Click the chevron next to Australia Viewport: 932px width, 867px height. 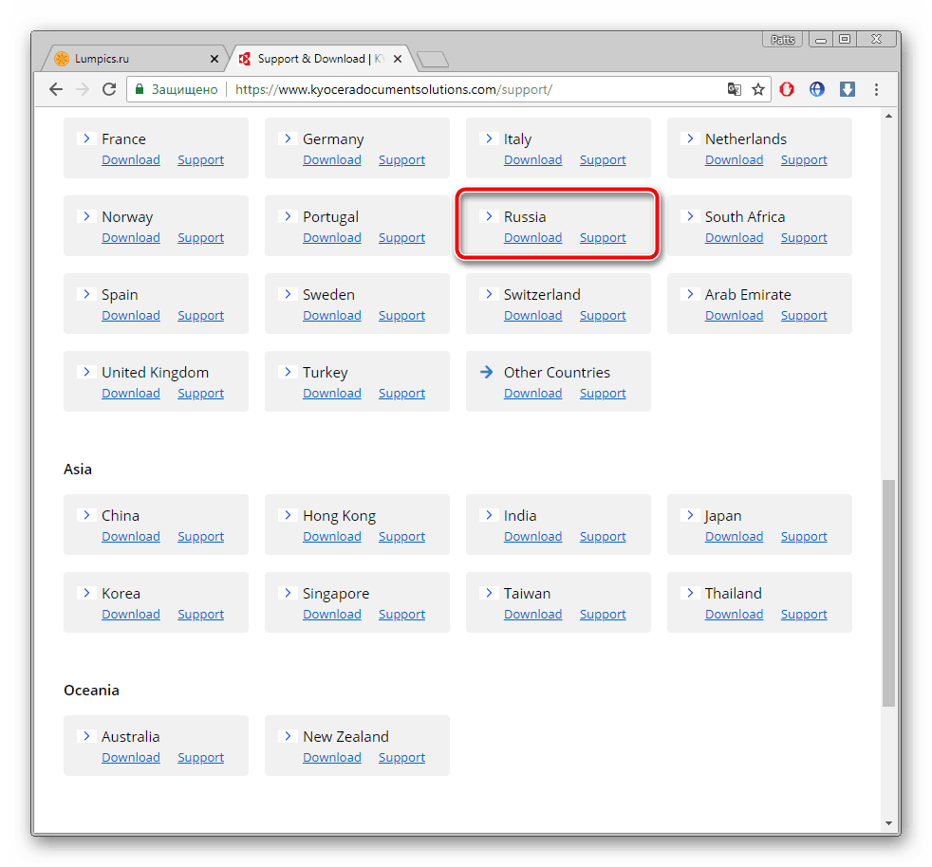click(x=86, y=737)
